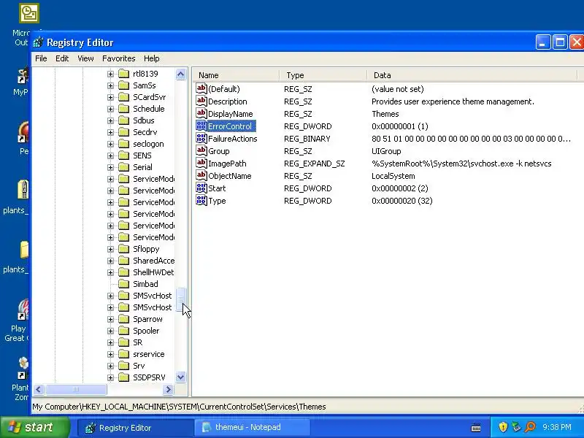The height and width of the screenshot is (438, 584).
Task: Expand the Spooler key
Action: point(110,331)
